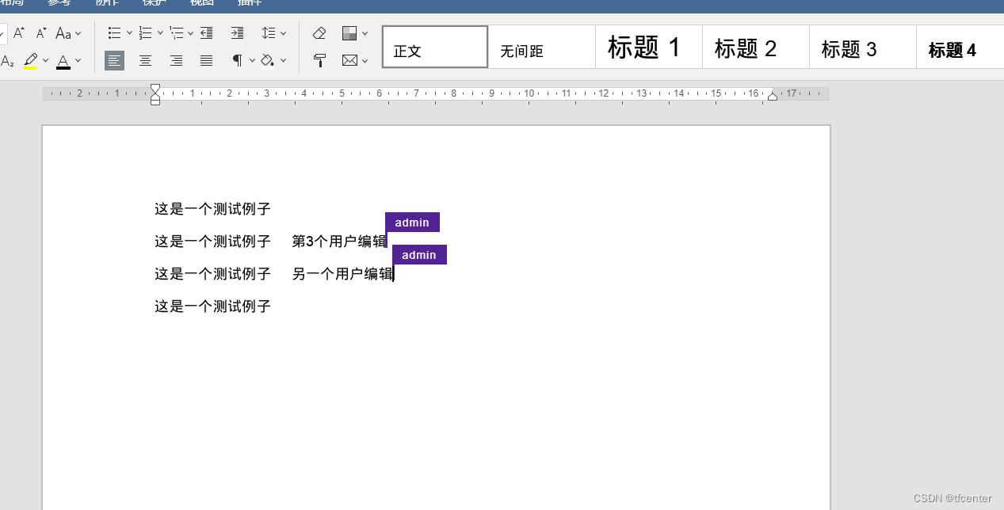Toggle paragraph marks display
This screenshot has height=510, width=1004.
pos(236,60)
